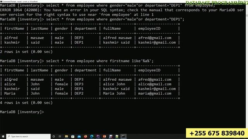Click 'alice John' fullName cell
Image resolution: width=248 pixels, height=139 pixels.
[114, 84]
